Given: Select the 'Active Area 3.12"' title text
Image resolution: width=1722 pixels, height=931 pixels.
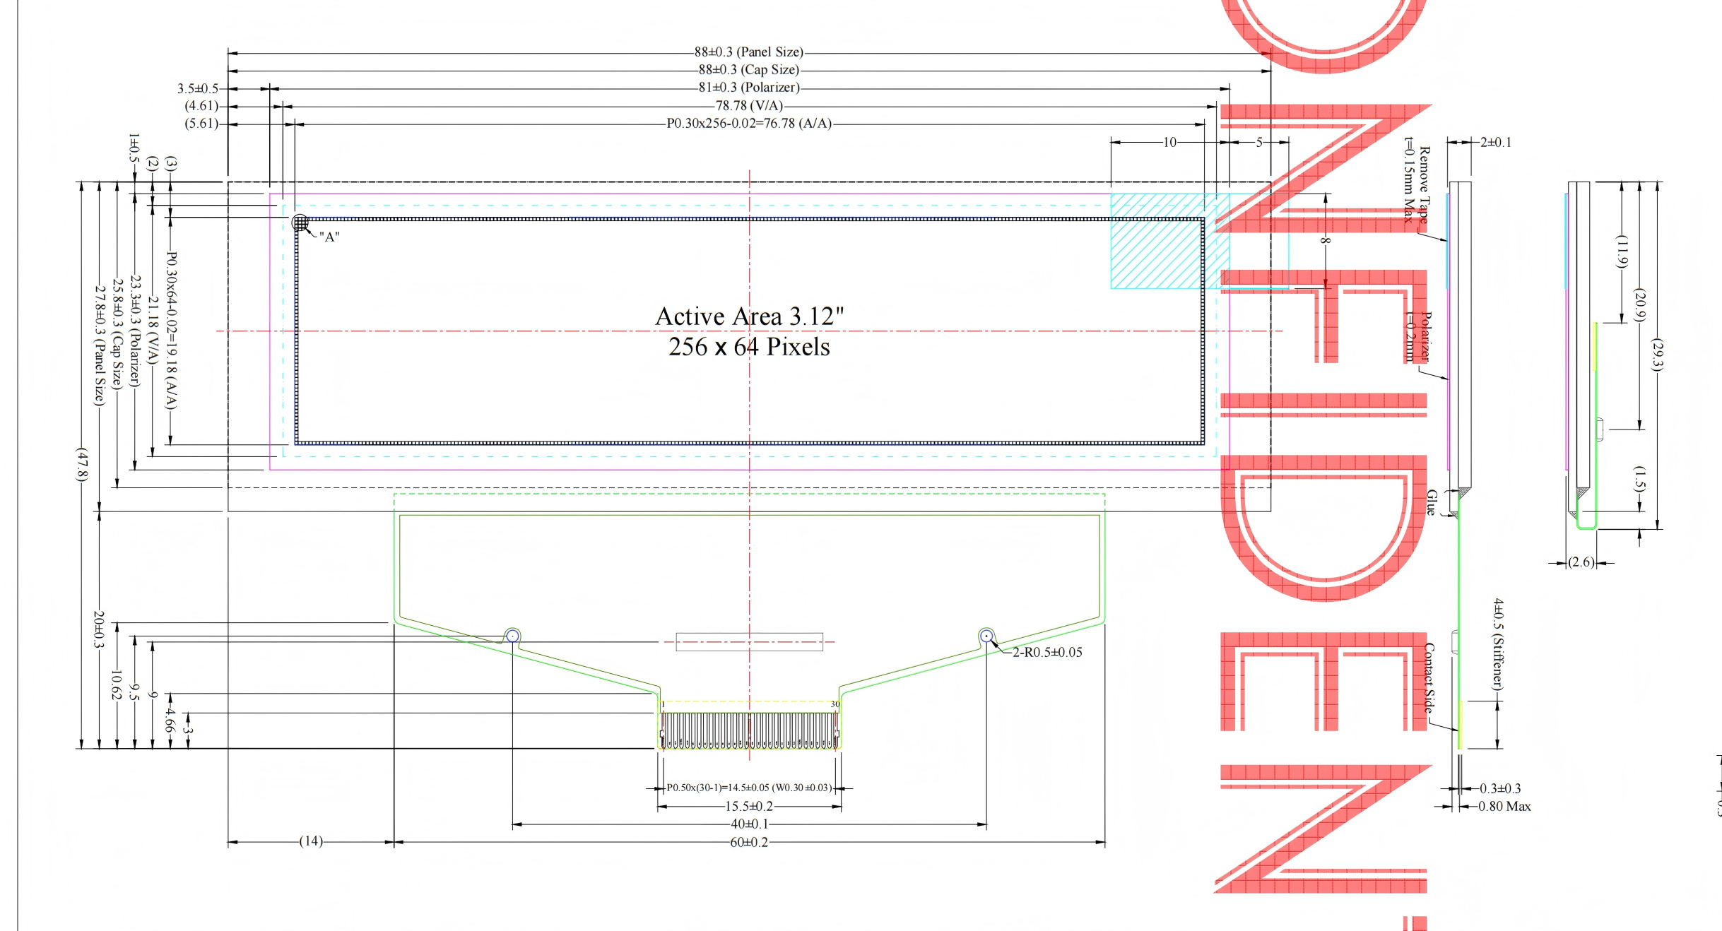Looking at the screenshot, I should [x=749, y=316].
